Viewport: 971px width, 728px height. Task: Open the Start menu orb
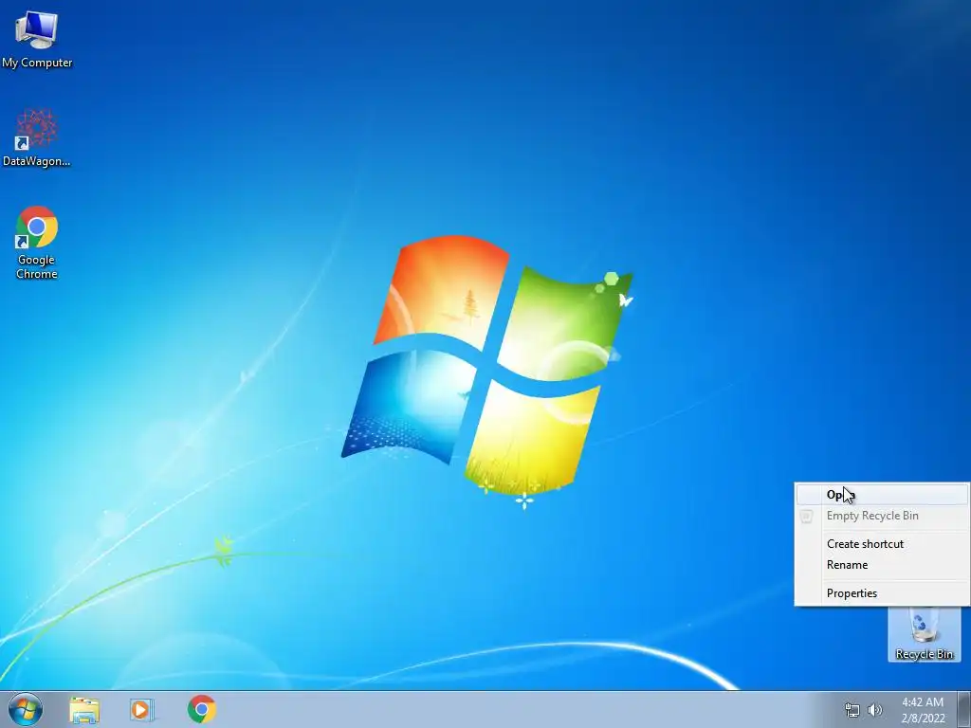point(26,709)
